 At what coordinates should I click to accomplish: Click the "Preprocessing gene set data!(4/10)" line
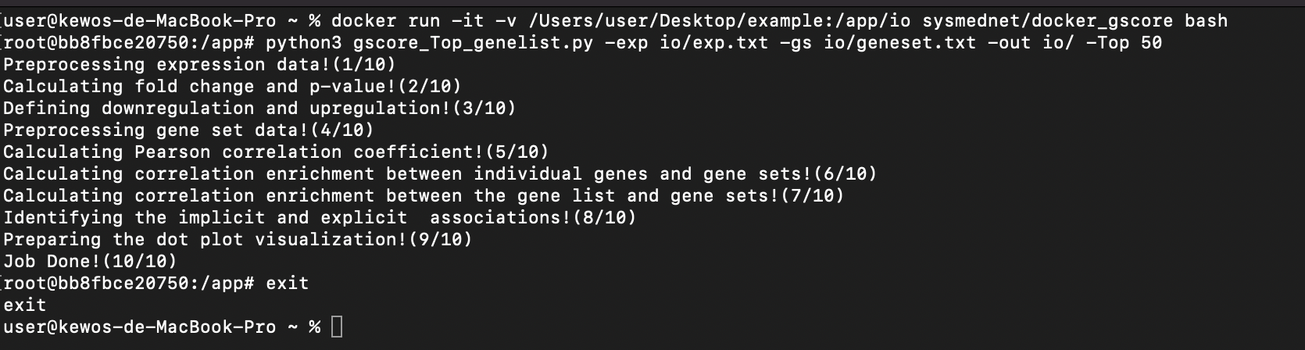188,130
